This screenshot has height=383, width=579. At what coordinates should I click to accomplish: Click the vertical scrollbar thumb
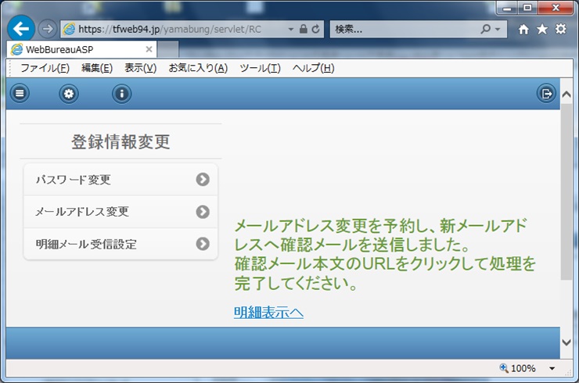tap(566, 191)
